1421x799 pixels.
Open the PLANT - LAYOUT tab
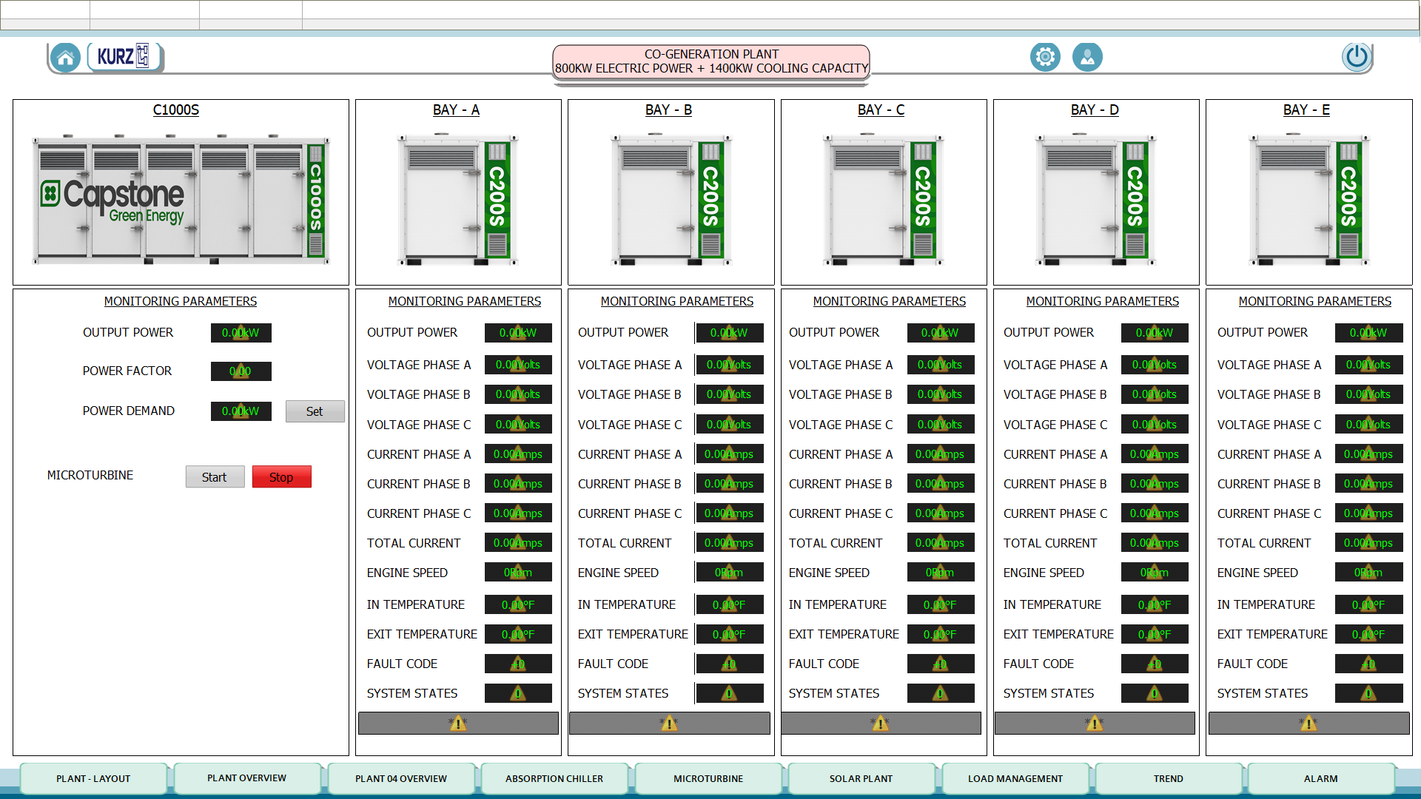[x=93, y=778]
